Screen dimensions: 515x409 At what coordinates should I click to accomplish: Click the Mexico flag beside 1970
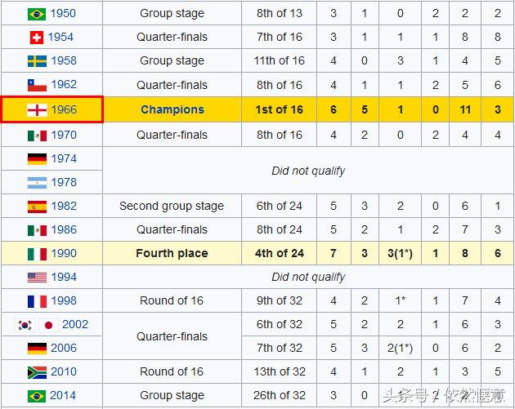(x=36, y=136)
